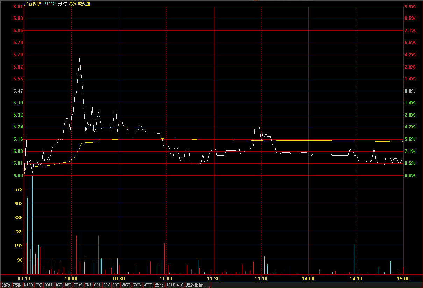The image size is (423, 288).
Task: Click the 0.0% percent axis label
Action: tap(410, 91)
